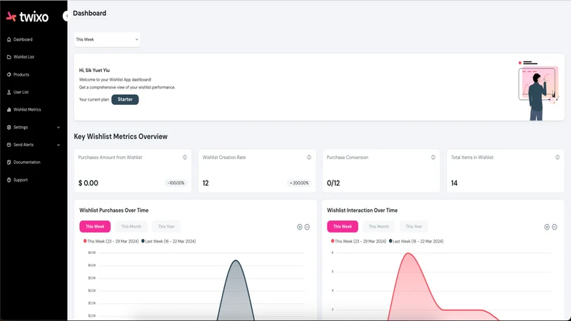Select This Week in Wishlist Purchases chart
The height and width of the screenshot is (321, 571).
point(95,226)
